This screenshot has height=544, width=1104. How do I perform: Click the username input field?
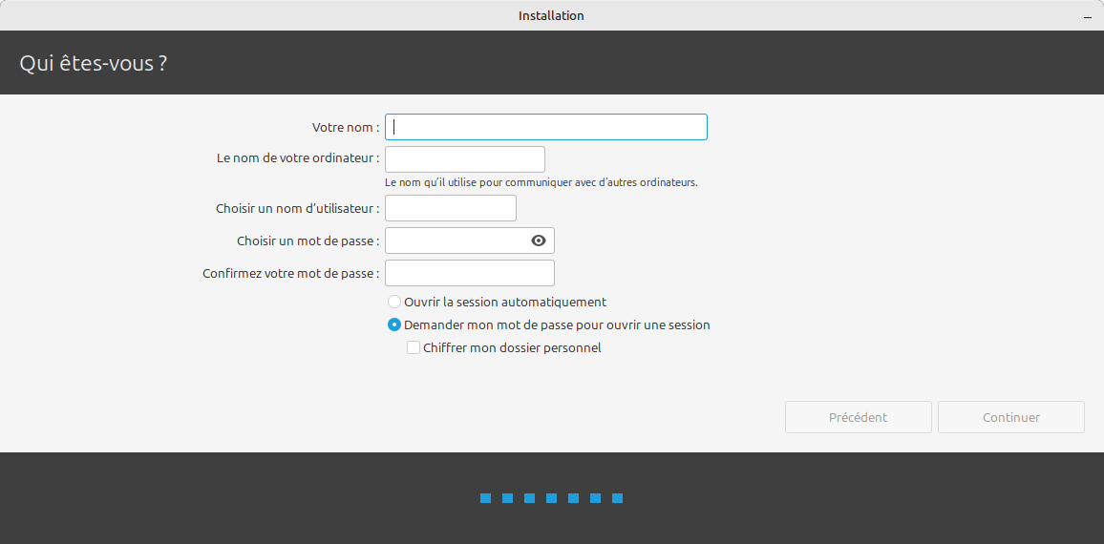tap(451, 208)
